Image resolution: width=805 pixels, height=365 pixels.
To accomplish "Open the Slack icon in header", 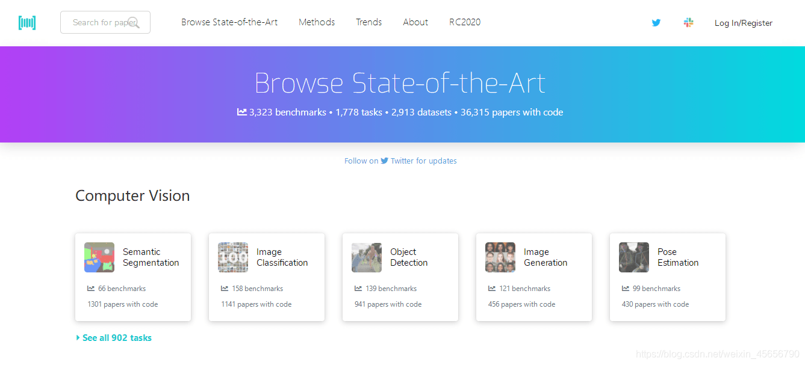I will pos(689,23).
